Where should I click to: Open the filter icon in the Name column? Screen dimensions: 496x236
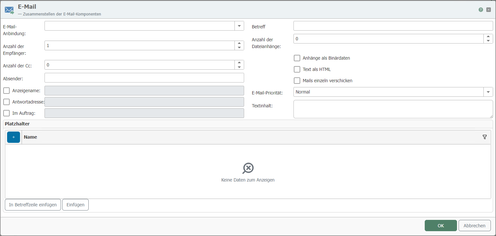(485, 137)
